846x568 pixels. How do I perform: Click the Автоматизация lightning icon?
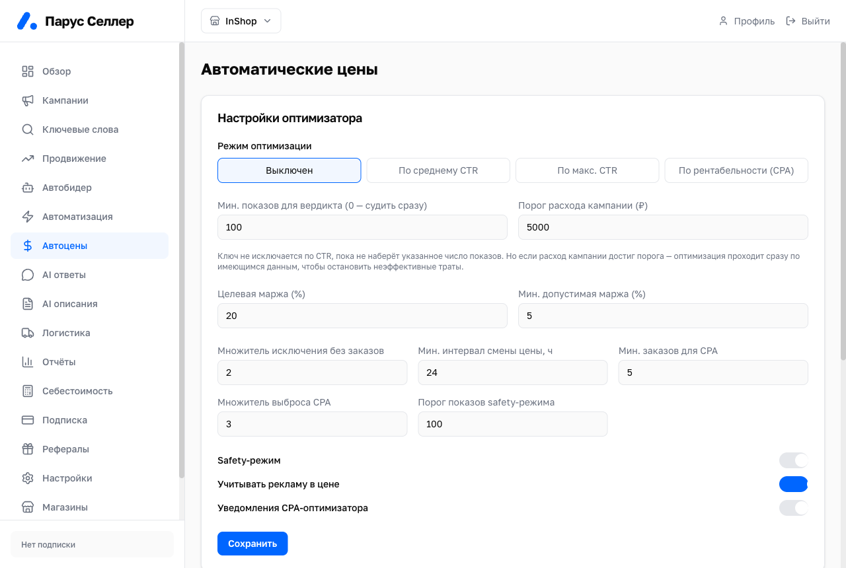pos(28,217)
